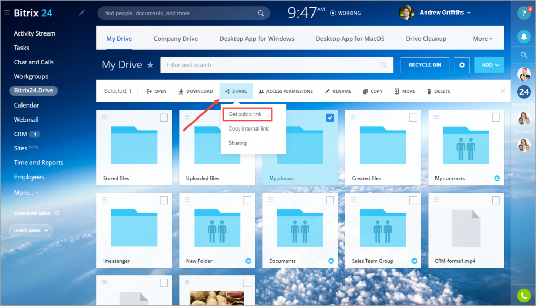Check the Sales Team Group checkbox
Viewport: 536px width, 306px height.
tap(413, 200)
